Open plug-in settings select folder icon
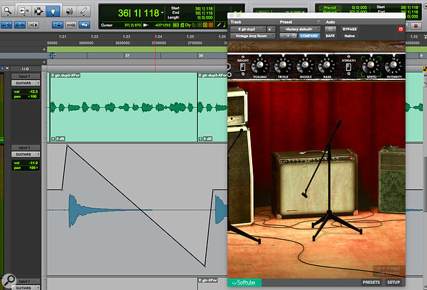This screenshot has height=290, width=427. coord(294,36)
